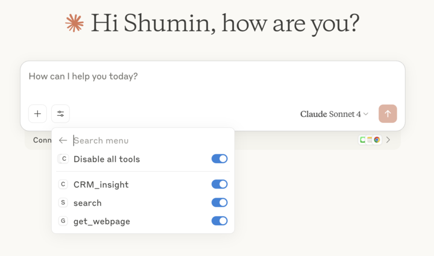Viewport: 434px width, 256px height.
Task: Open the Claude Sonnet 4 model dropdown
Action: pos(334,114)
